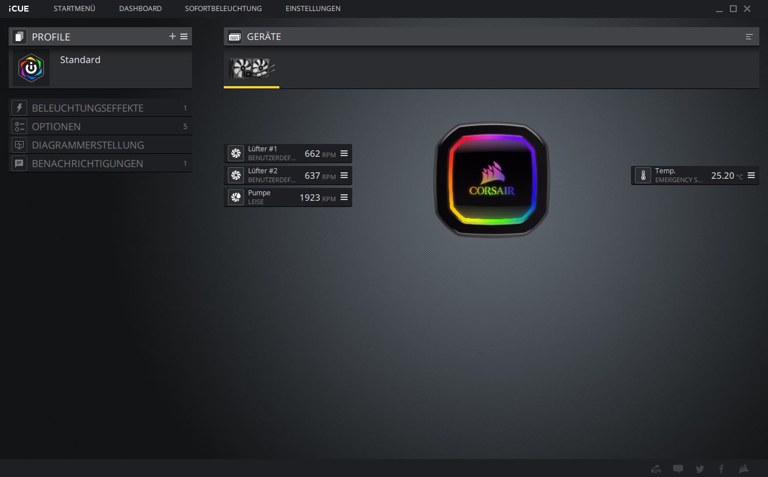
Task: Add a new profile with plus icon
Action: click(x=172, y=36)
